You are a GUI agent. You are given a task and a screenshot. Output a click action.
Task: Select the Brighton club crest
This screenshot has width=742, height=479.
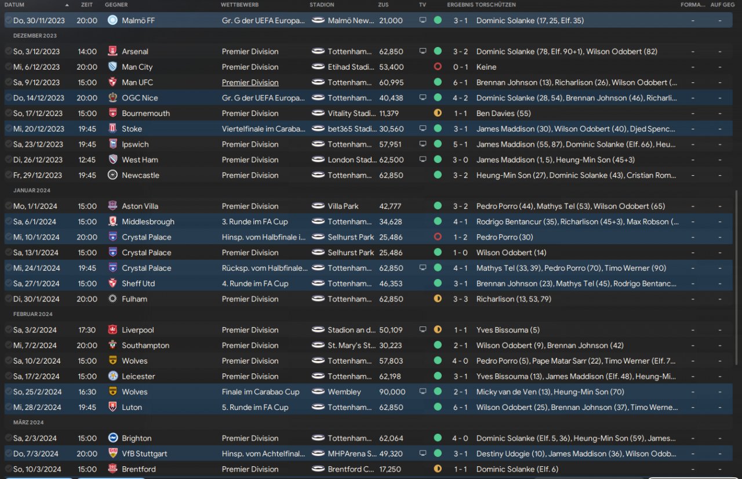[x=112, y=438]
